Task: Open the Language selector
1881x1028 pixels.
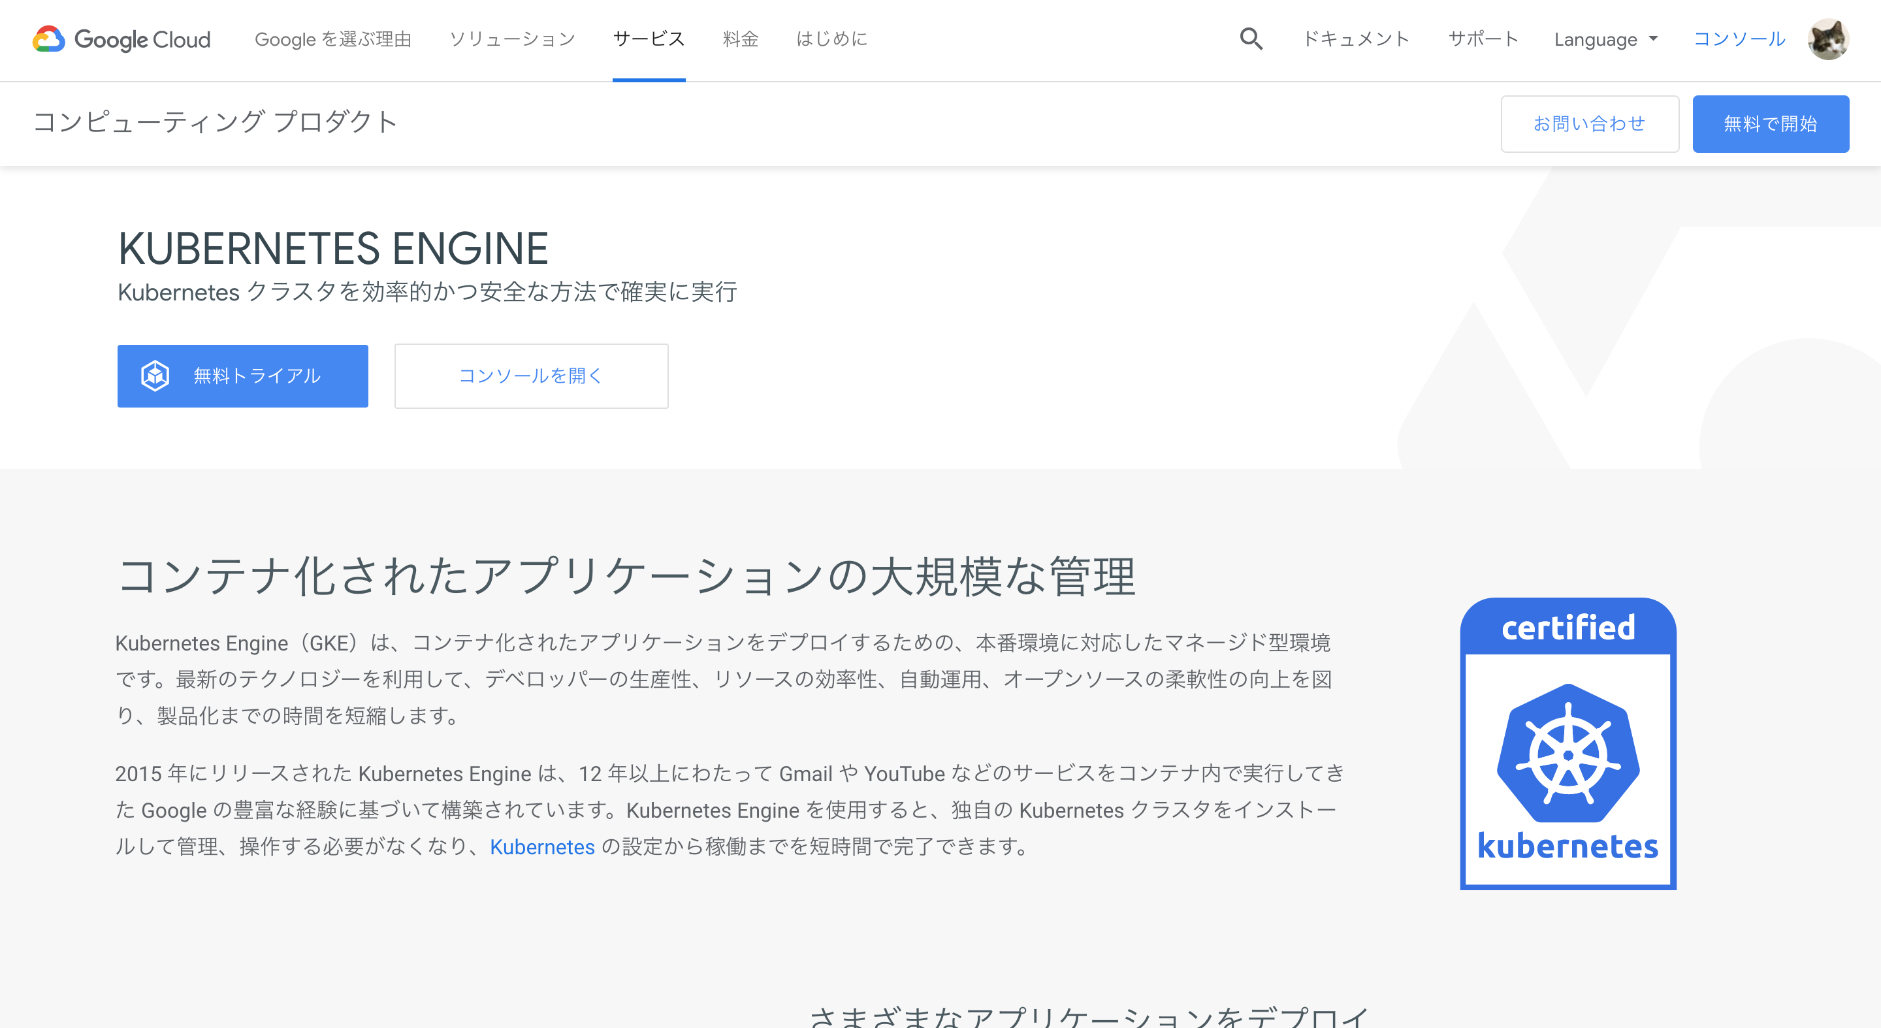Action: [1605, 39]
